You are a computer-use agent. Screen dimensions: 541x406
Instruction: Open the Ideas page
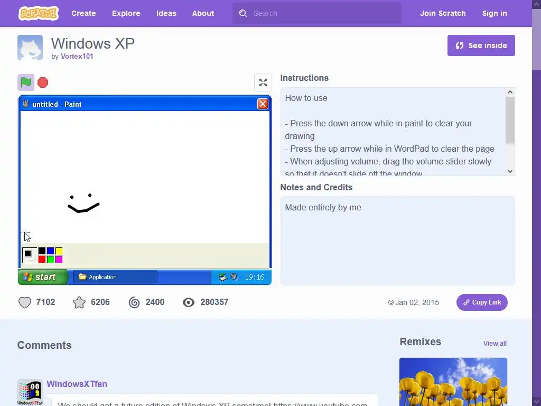click(166, 13)
